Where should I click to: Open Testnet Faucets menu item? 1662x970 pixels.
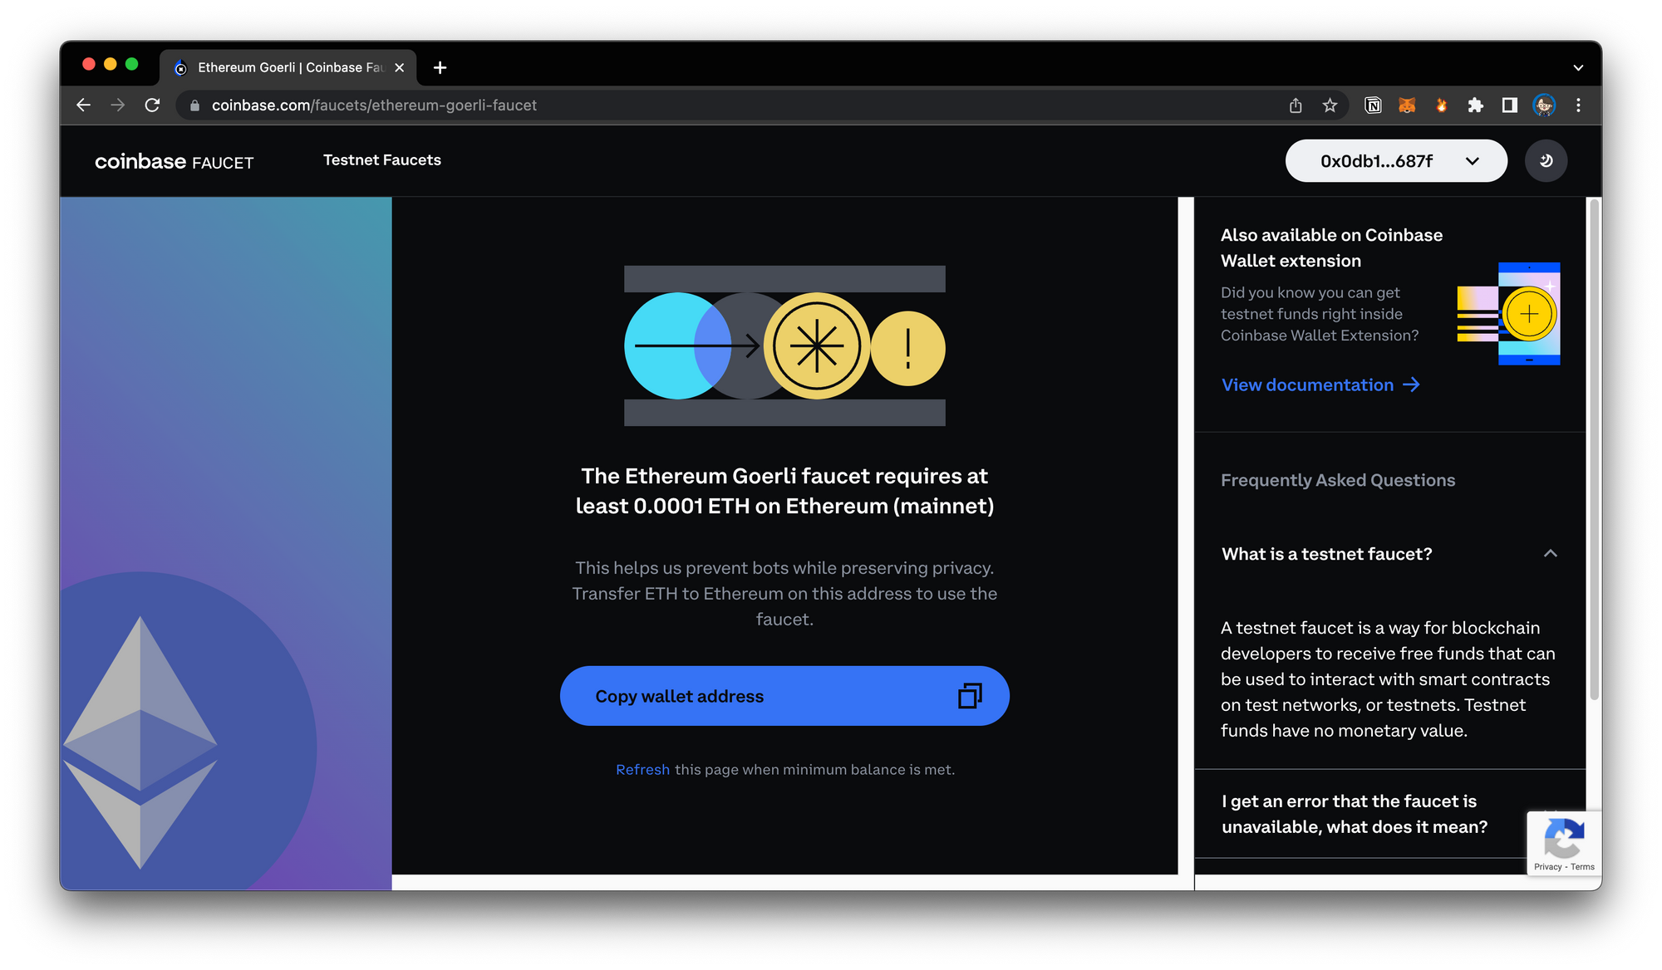click(x=382, y=160)
